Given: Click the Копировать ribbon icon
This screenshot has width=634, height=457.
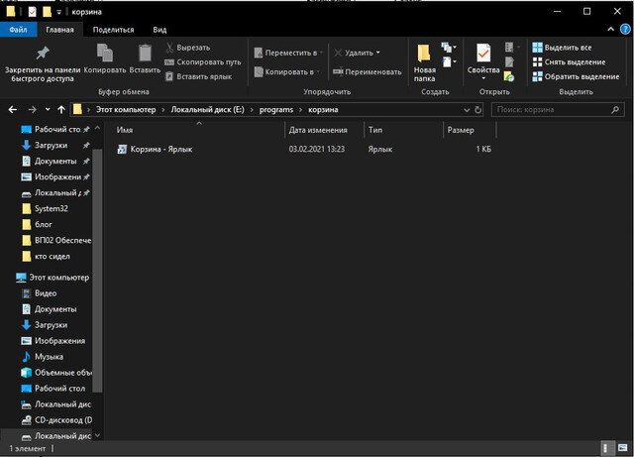Looking at the screenshot, I should pyautogui.click(x=105, y=54).
